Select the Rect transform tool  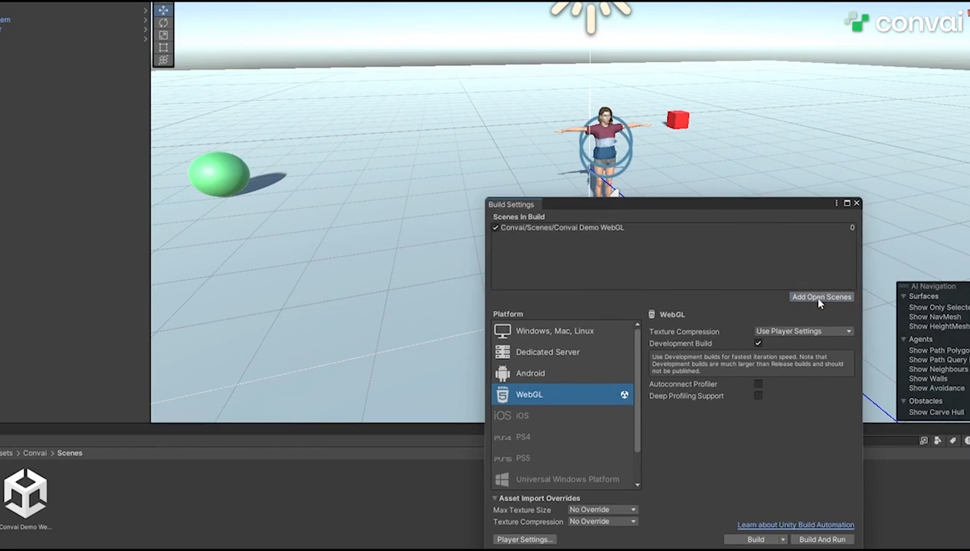[163, 47]
